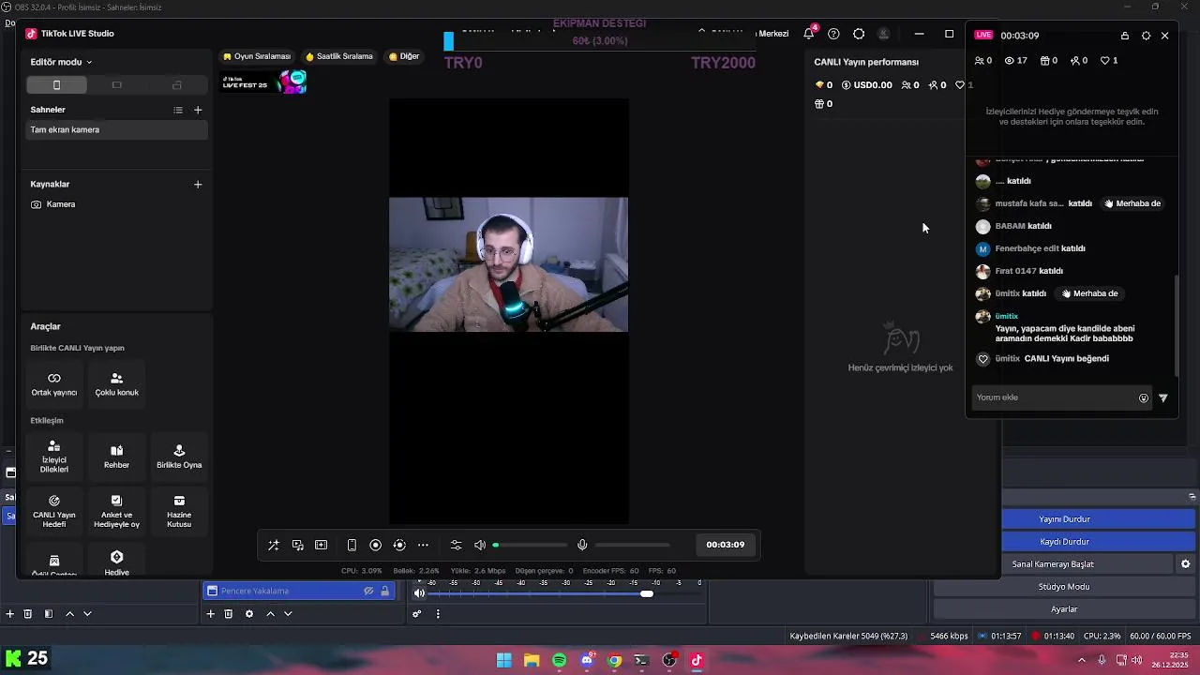
Task: Select the dual screen layout mode button
Action: coord(177,85)
